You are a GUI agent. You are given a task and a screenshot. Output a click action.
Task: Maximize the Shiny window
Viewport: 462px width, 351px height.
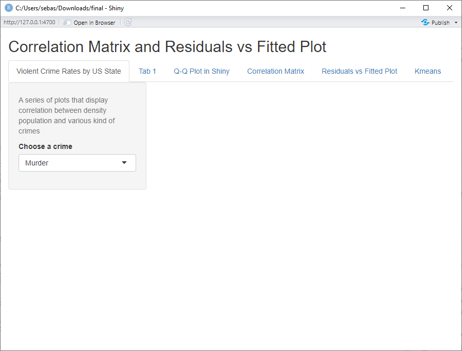[x=426, y=8]
